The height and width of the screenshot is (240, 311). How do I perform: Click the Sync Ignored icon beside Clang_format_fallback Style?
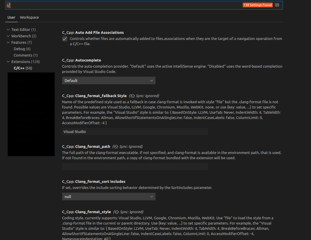point(132,96)
